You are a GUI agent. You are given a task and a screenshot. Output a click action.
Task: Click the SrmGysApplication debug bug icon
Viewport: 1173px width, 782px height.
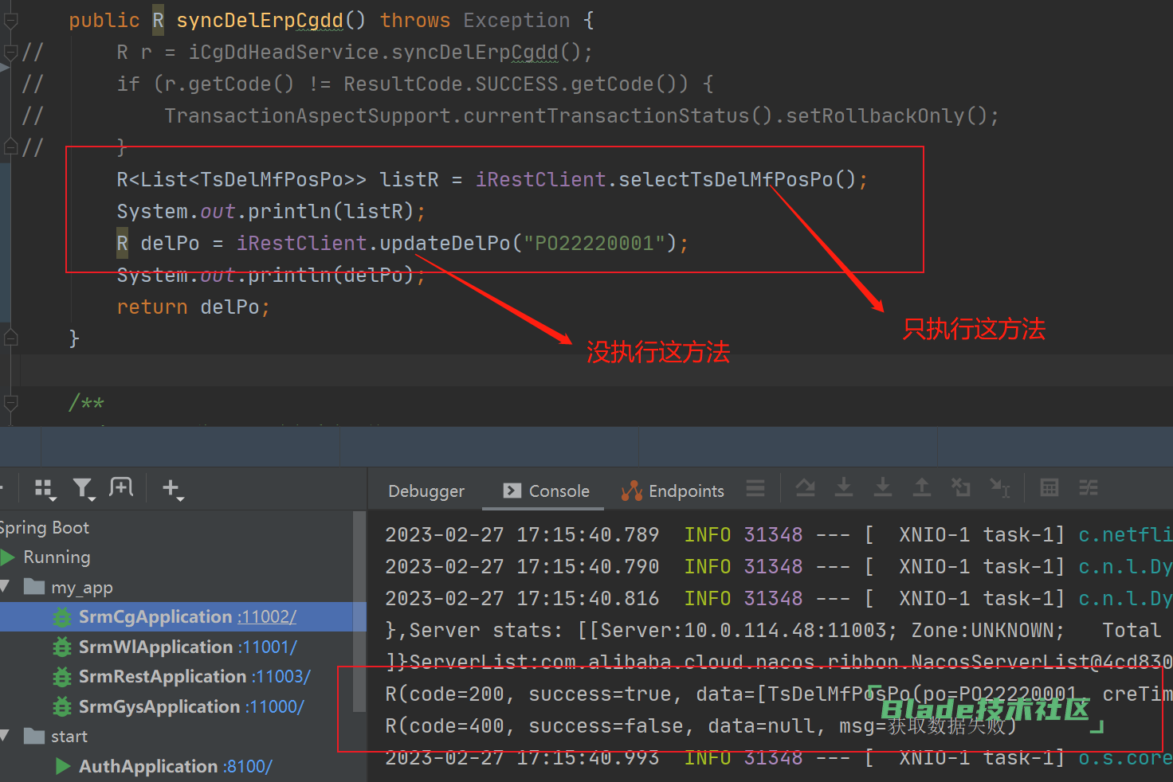(62, 707)
